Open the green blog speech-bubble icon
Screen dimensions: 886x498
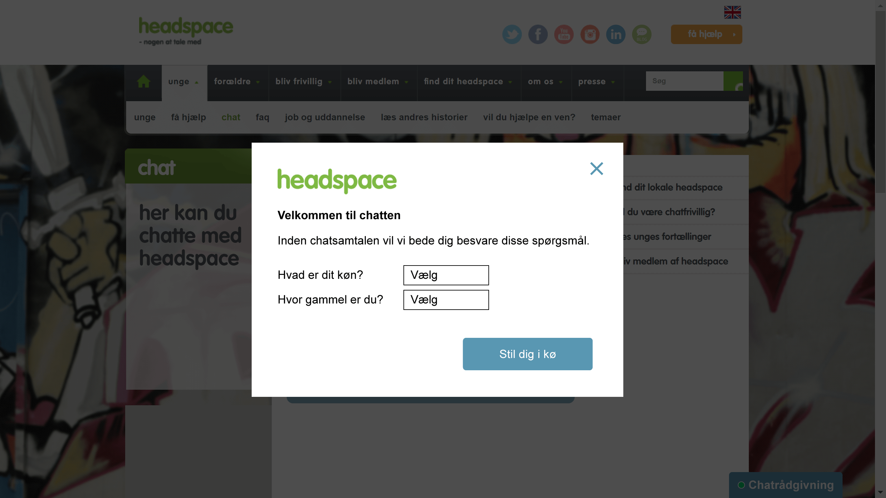click(642, 34)
